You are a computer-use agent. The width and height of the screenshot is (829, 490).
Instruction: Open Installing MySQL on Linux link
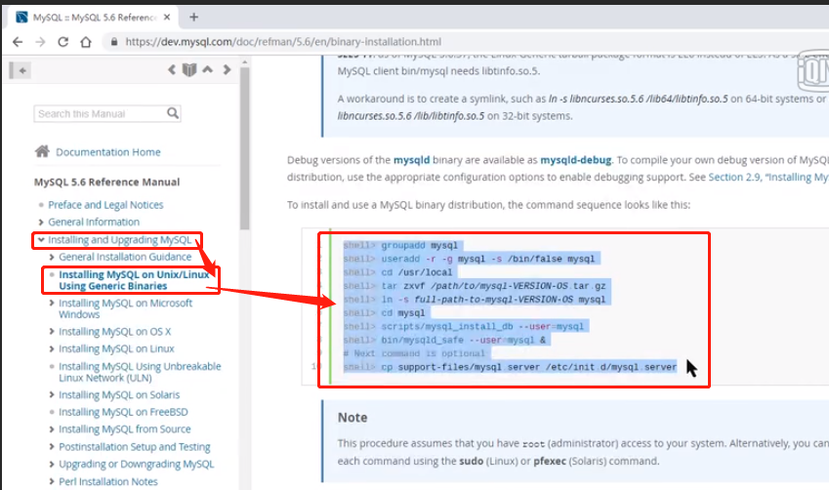point(116,348)
